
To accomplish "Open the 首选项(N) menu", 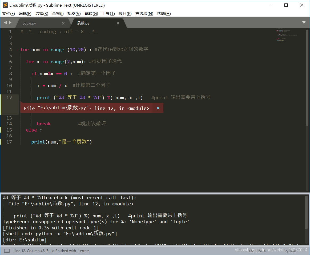I will 144,13.
